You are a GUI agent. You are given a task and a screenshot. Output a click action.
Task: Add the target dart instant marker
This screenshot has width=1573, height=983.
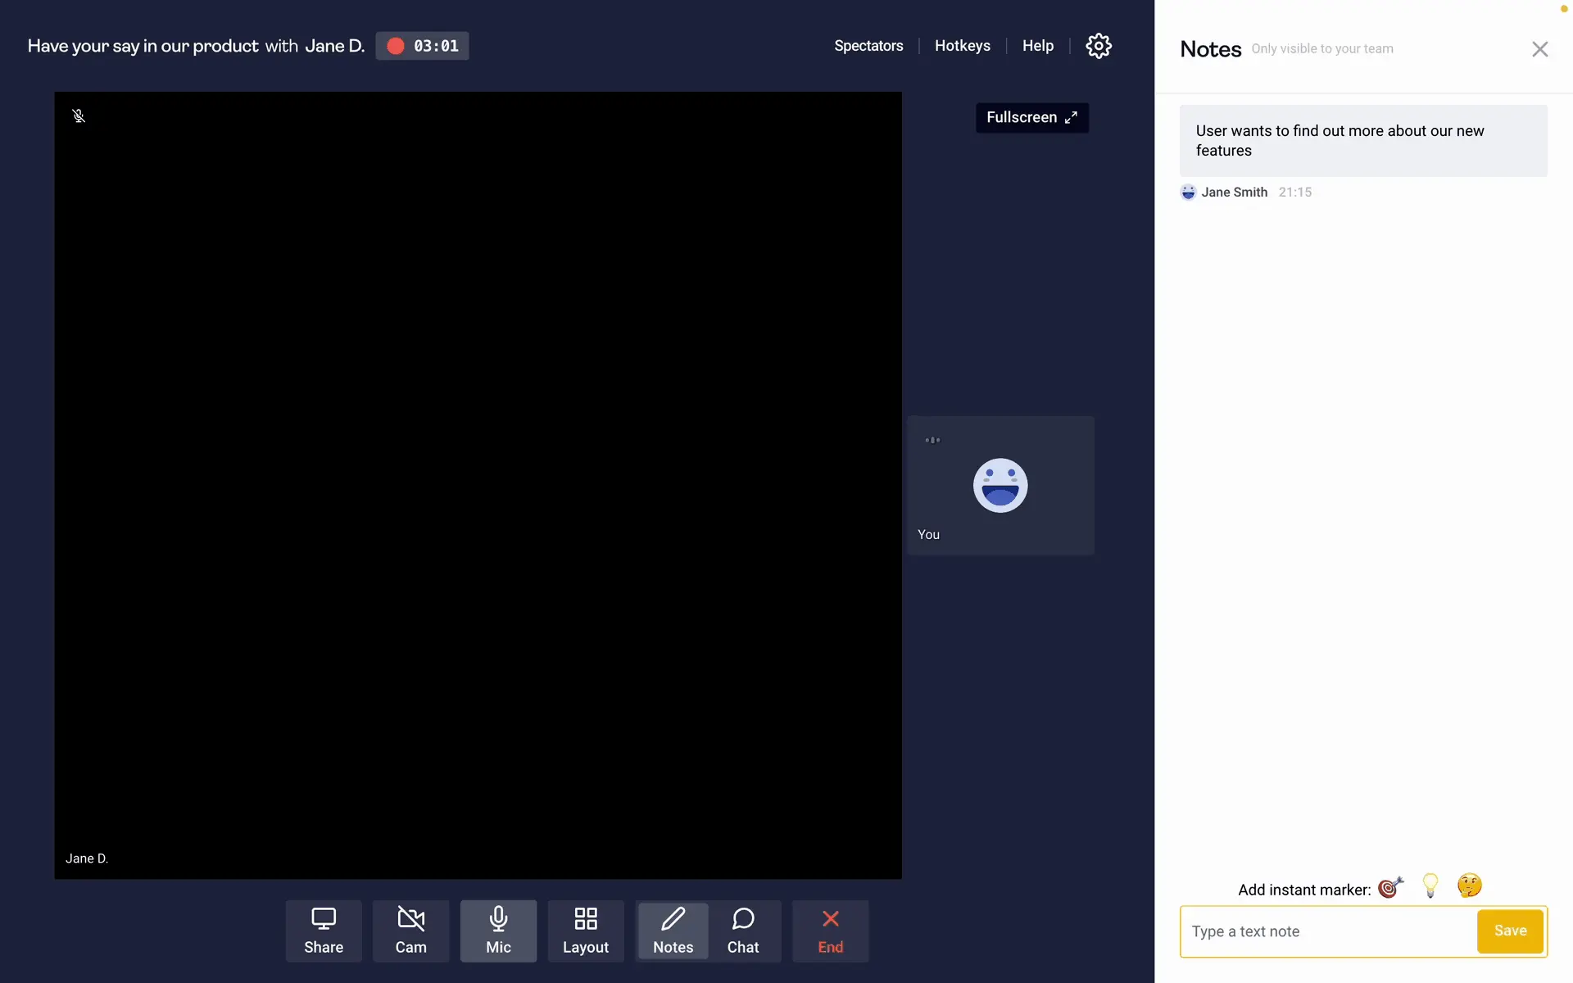(1390, 887)
